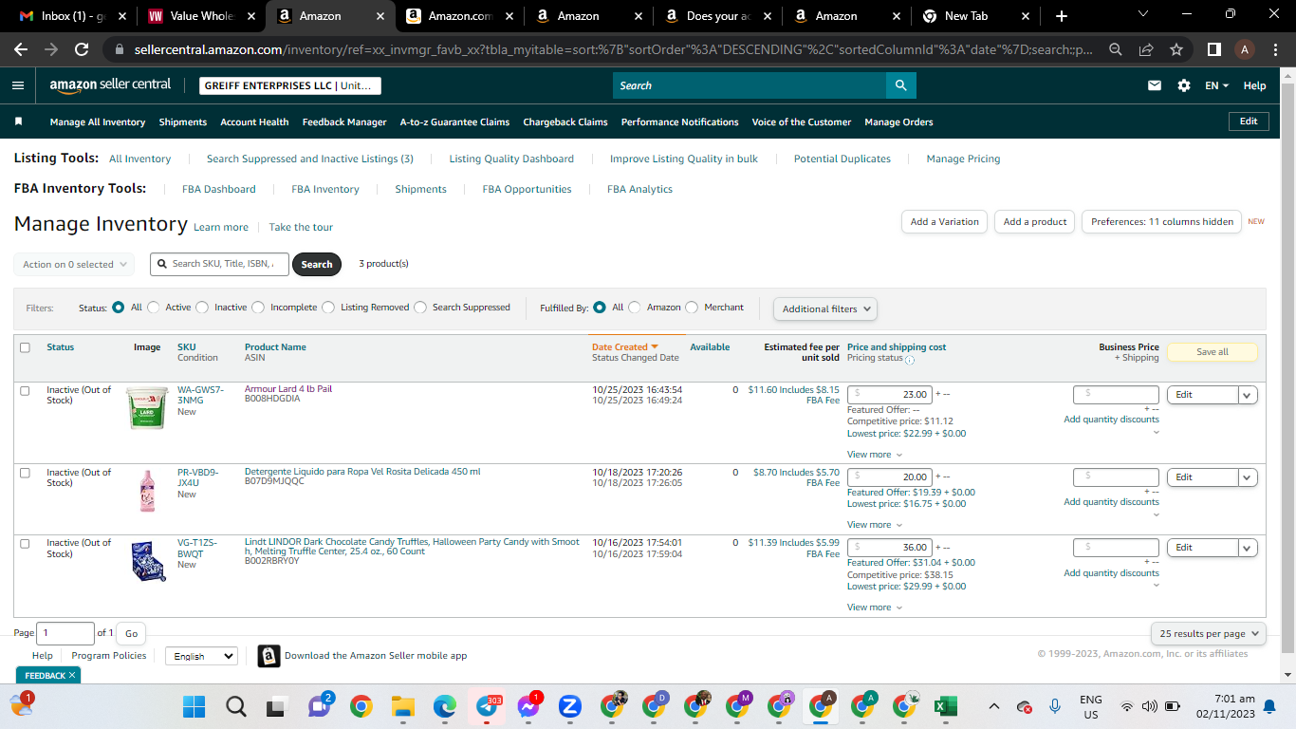Image resolution: width=1296 pixels, height=729 pixels.
Task: Click the Search SKU, Title, ISBN field
Action: pos(219,264)
